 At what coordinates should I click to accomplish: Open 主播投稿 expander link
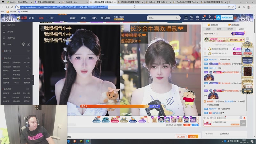(213, 25)
